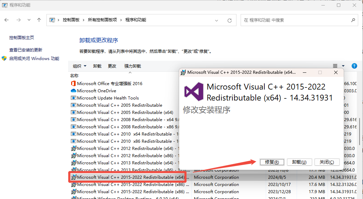Click icon of Visual C++ 2012 (x86) entry
The image size is (363, 199).
[x=73, y=155]
